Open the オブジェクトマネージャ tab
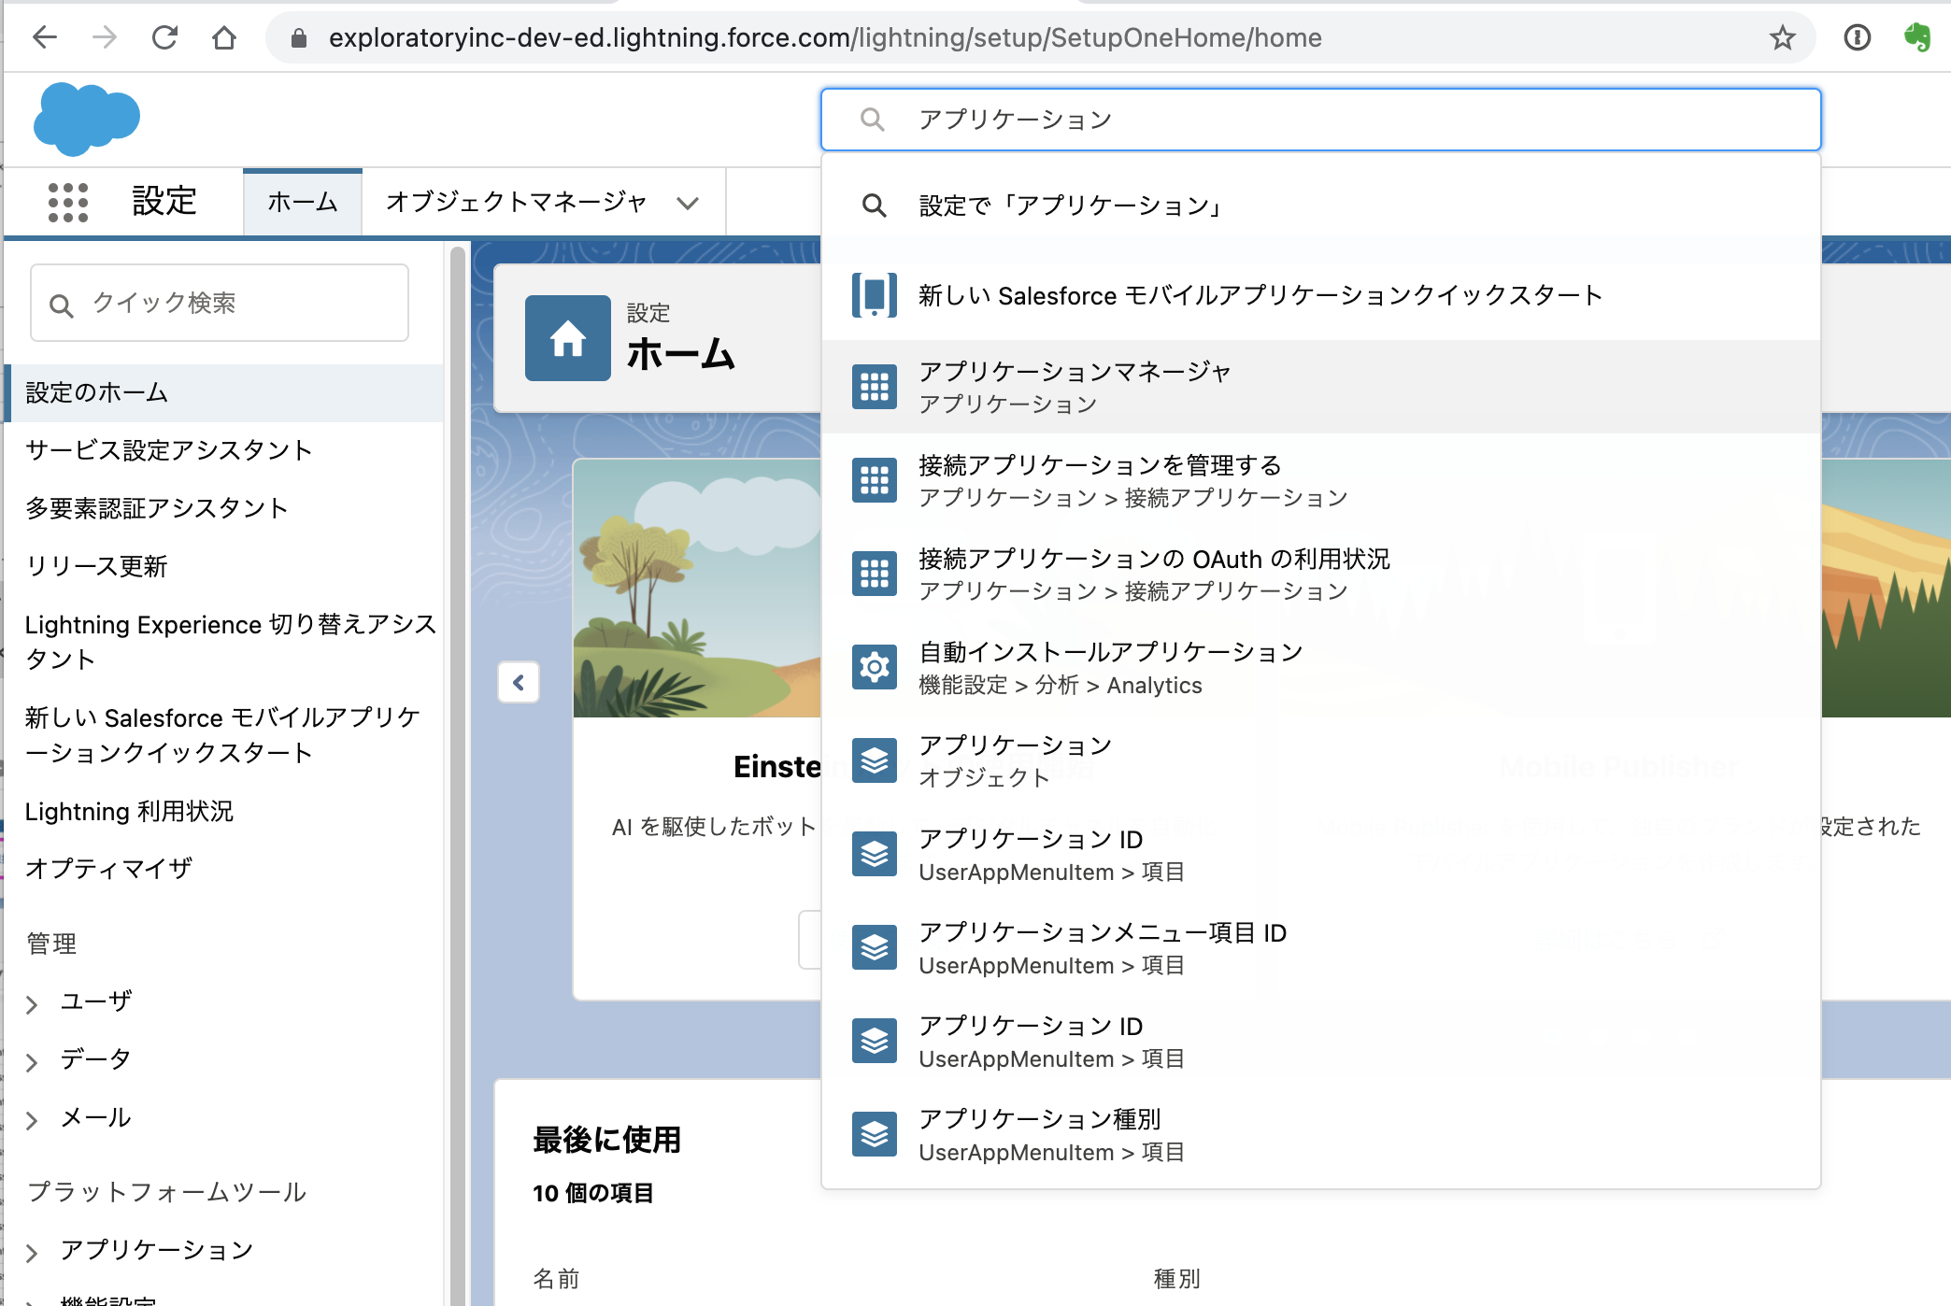1951x1306 pixels. click(517, 202)
